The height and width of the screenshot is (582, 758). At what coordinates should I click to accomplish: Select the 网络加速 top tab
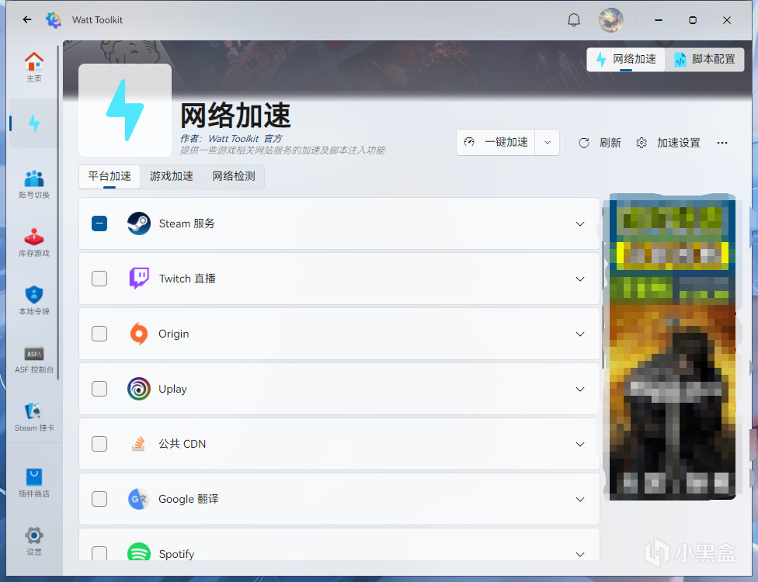point(626,60)
